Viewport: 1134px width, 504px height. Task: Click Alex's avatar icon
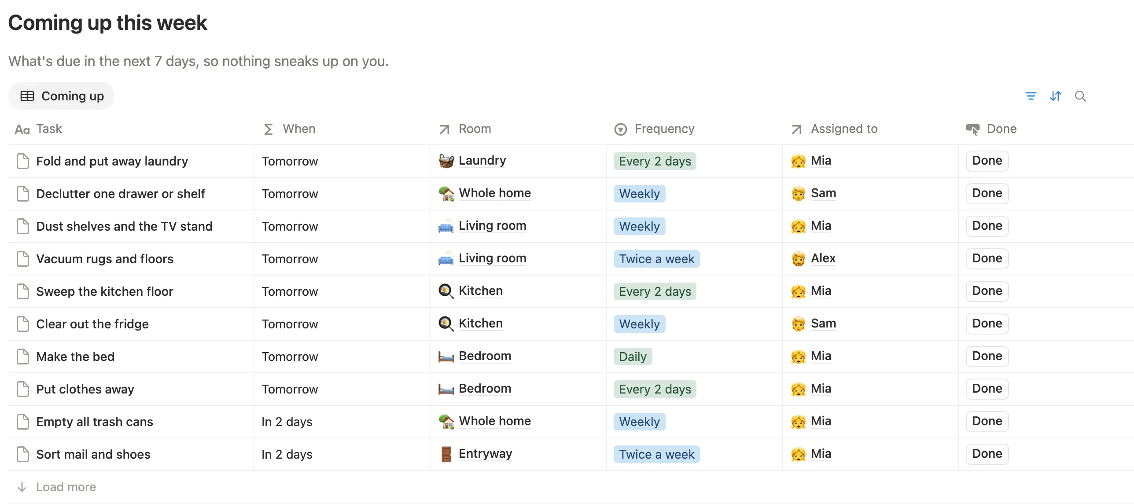tap(798, 259)
